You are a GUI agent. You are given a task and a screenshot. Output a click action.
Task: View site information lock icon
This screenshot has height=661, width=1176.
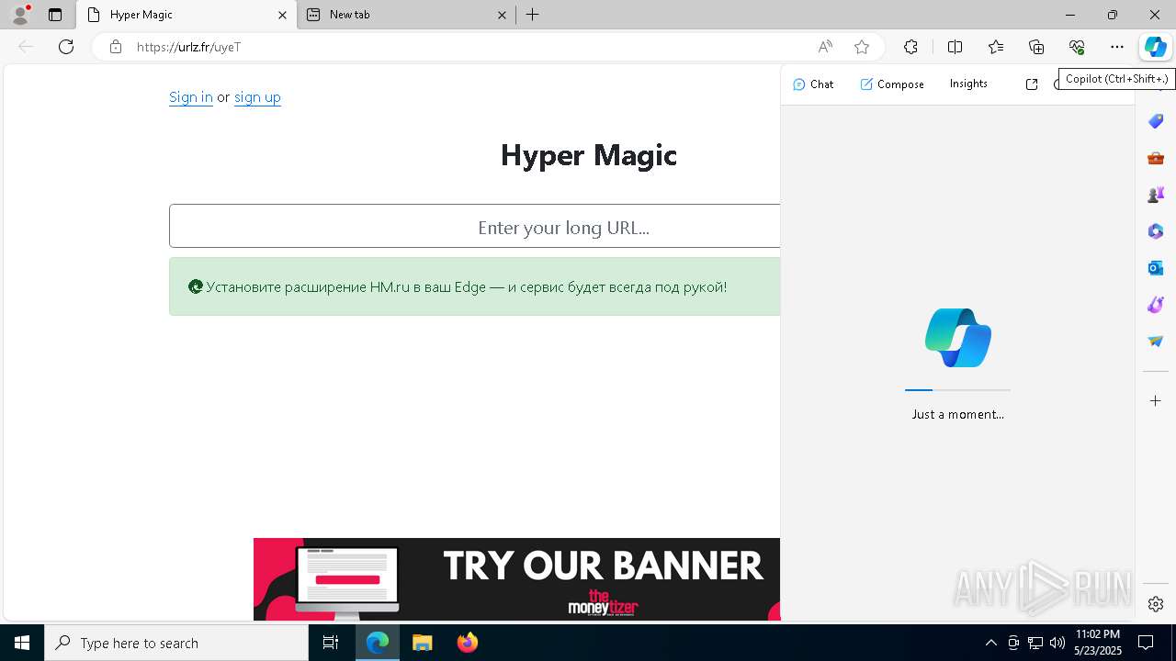coord(115,47)
